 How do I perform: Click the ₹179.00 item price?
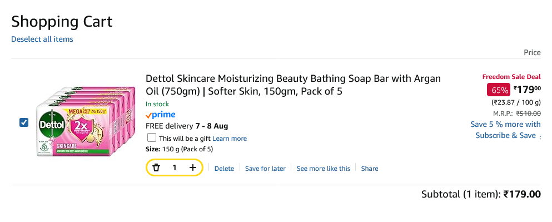point(527,90)
